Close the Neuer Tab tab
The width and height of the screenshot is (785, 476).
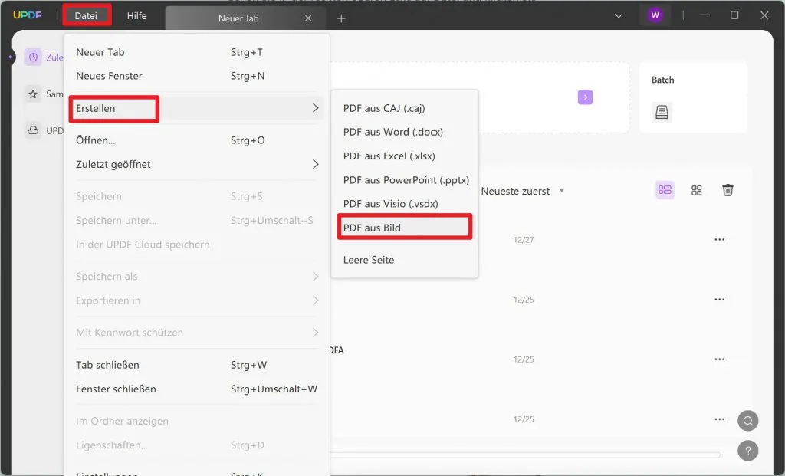coord(308,18)
